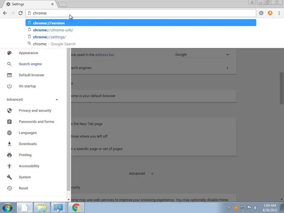Screen dimensions: 284x213
Task: Go back using the browser back arrow
Action: pos(5,13)
